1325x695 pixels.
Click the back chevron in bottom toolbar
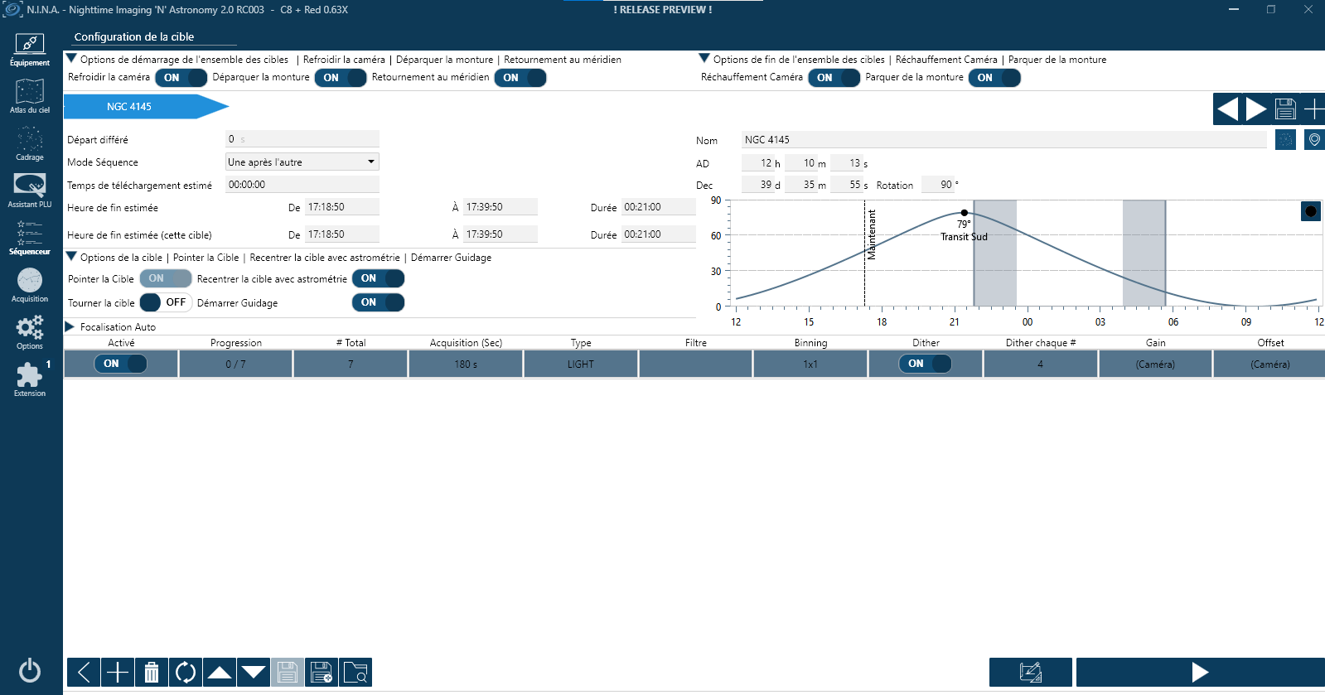[84, 672]
